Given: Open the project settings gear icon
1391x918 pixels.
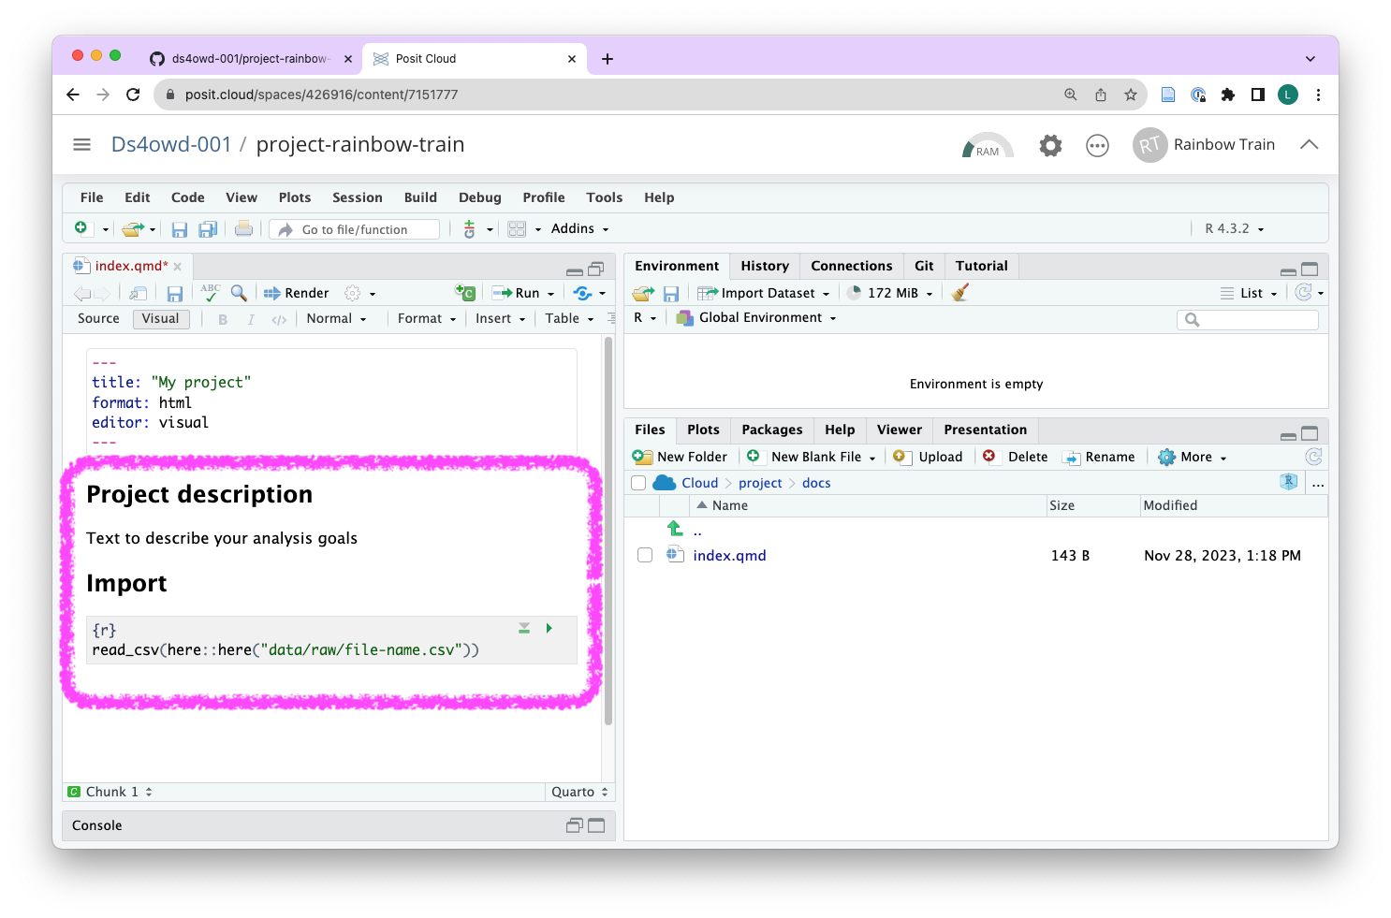Looking at the screenshot, I should tap(1050, 145).
